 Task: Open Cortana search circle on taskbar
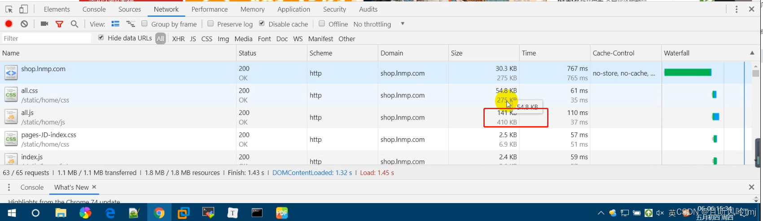(35, 213)
